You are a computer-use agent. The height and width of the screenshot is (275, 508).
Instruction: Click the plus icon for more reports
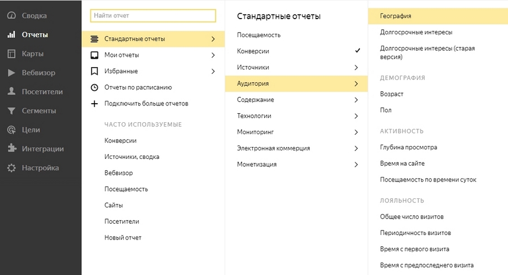point(94,104)
